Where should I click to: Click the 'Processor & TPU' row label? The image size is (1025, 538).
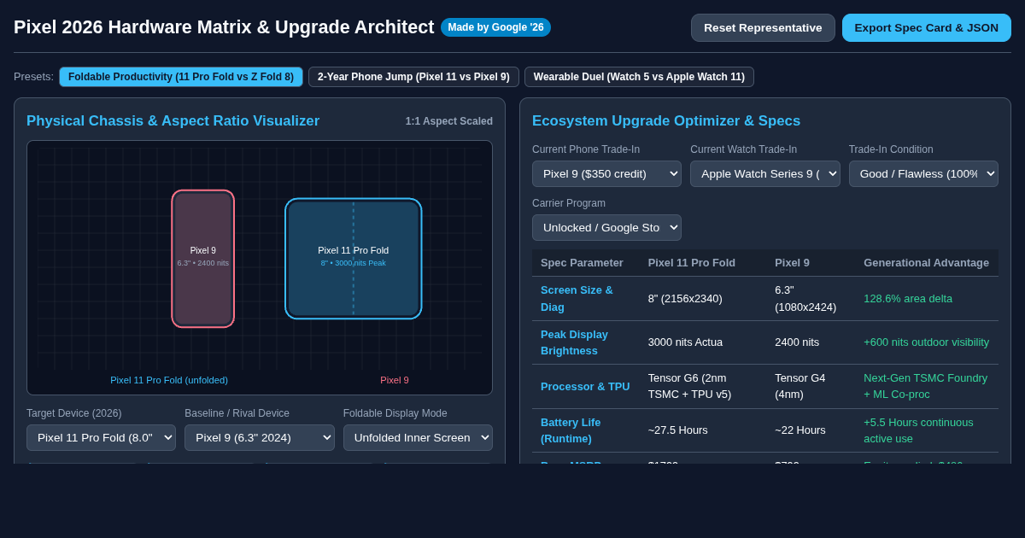pos(585,386)
